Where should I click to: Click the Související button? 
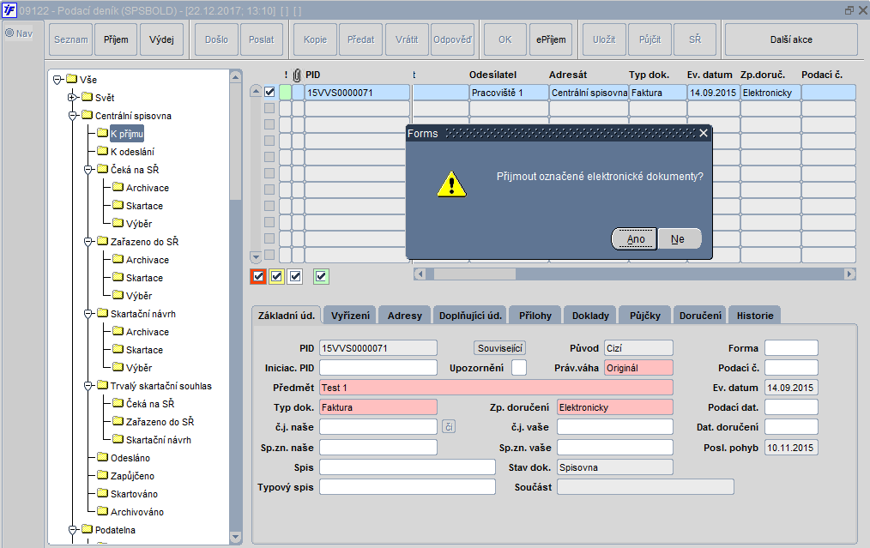500,348
